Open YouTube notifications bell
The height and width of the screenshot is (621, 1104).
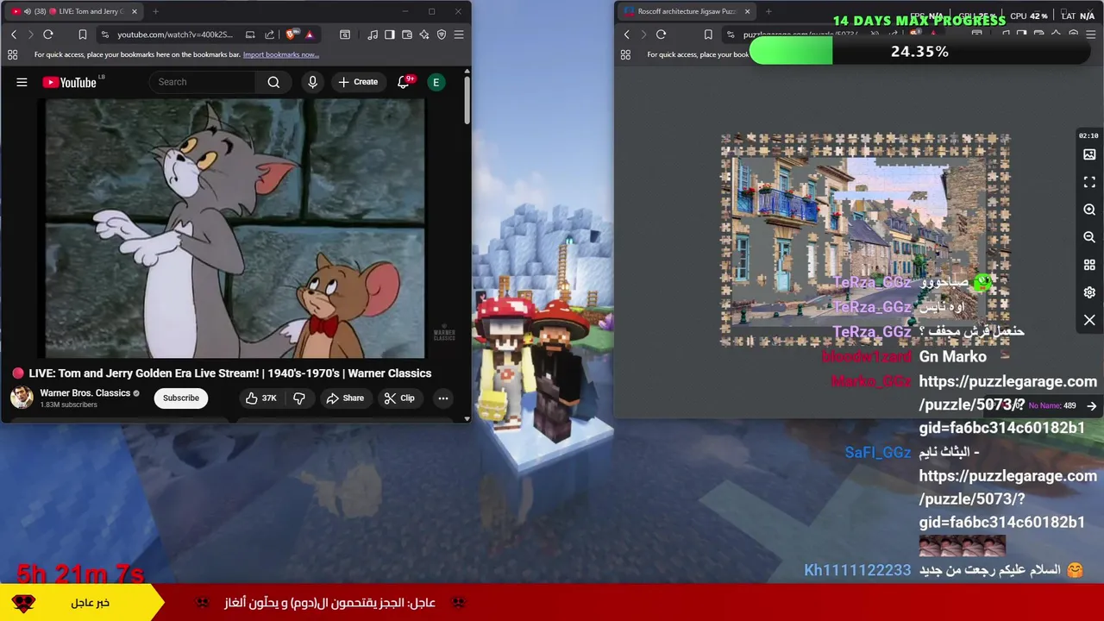[404, 82]
